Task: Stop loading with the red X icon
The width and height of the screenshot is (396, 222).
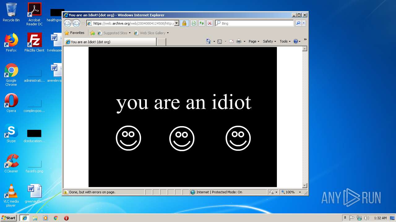Action: [210, 23]
